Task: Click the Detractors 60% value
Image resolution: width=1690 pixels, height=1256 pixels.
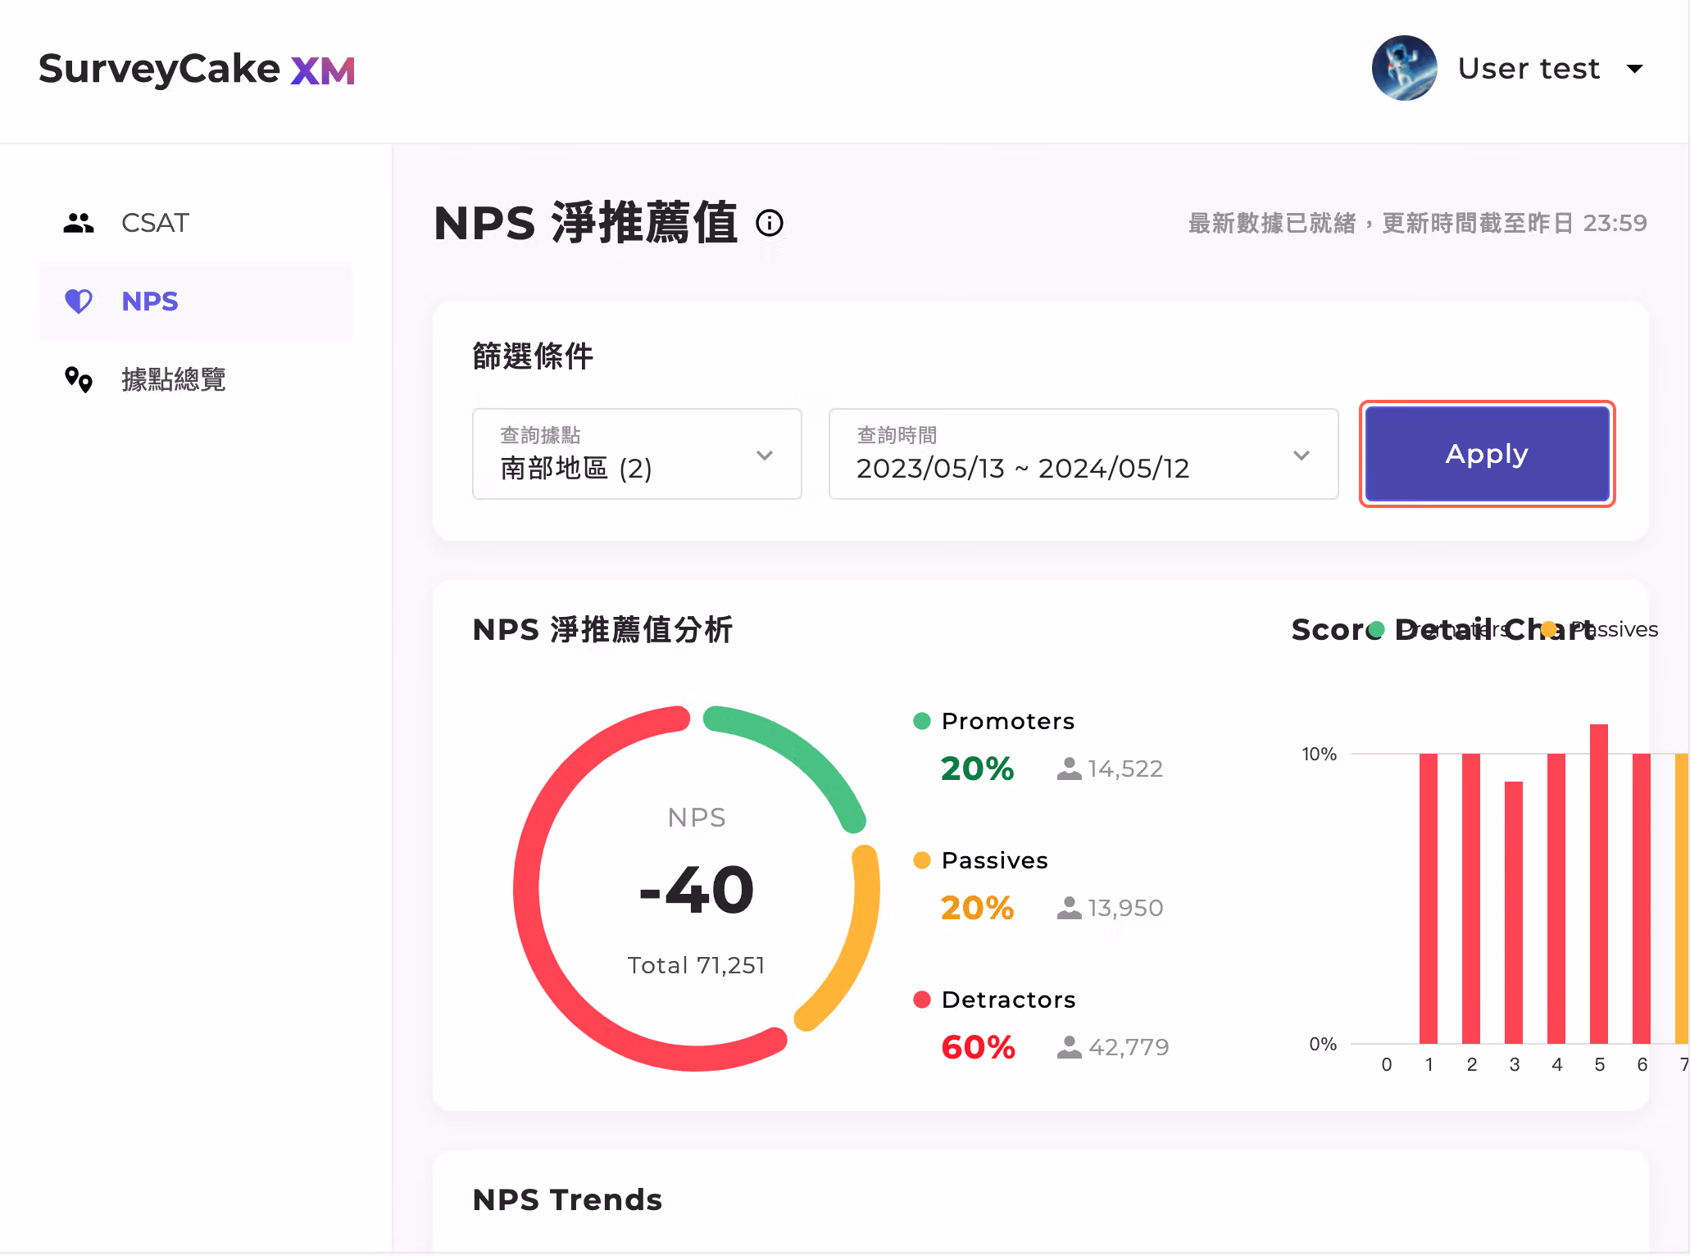Action: (x=979, y=1047)
